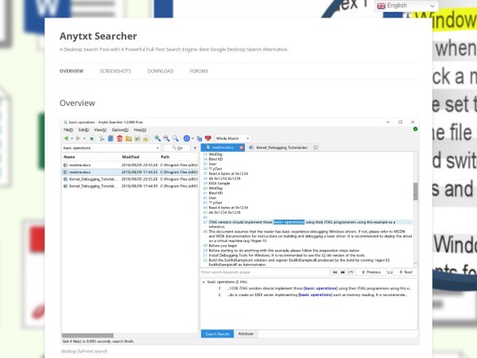This screenshot has height=358, width=477.
Task: Click the red heart icon in toolbar
Action: coord(207,138)
